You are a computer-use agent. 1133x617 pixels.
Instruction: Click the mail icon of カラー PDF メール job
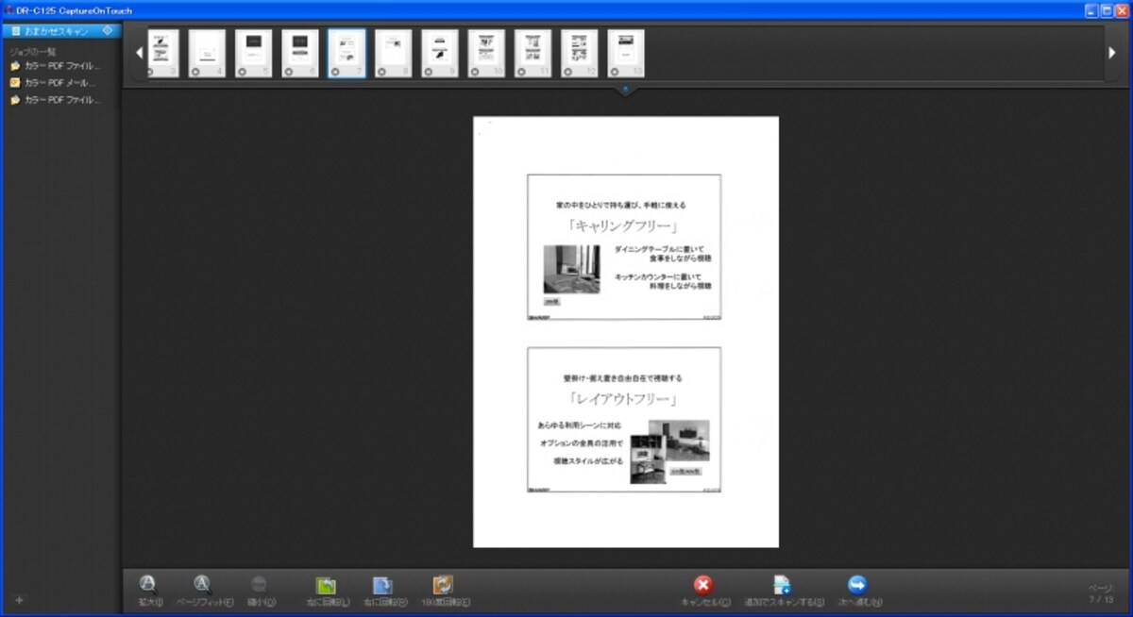coord(15,83)
